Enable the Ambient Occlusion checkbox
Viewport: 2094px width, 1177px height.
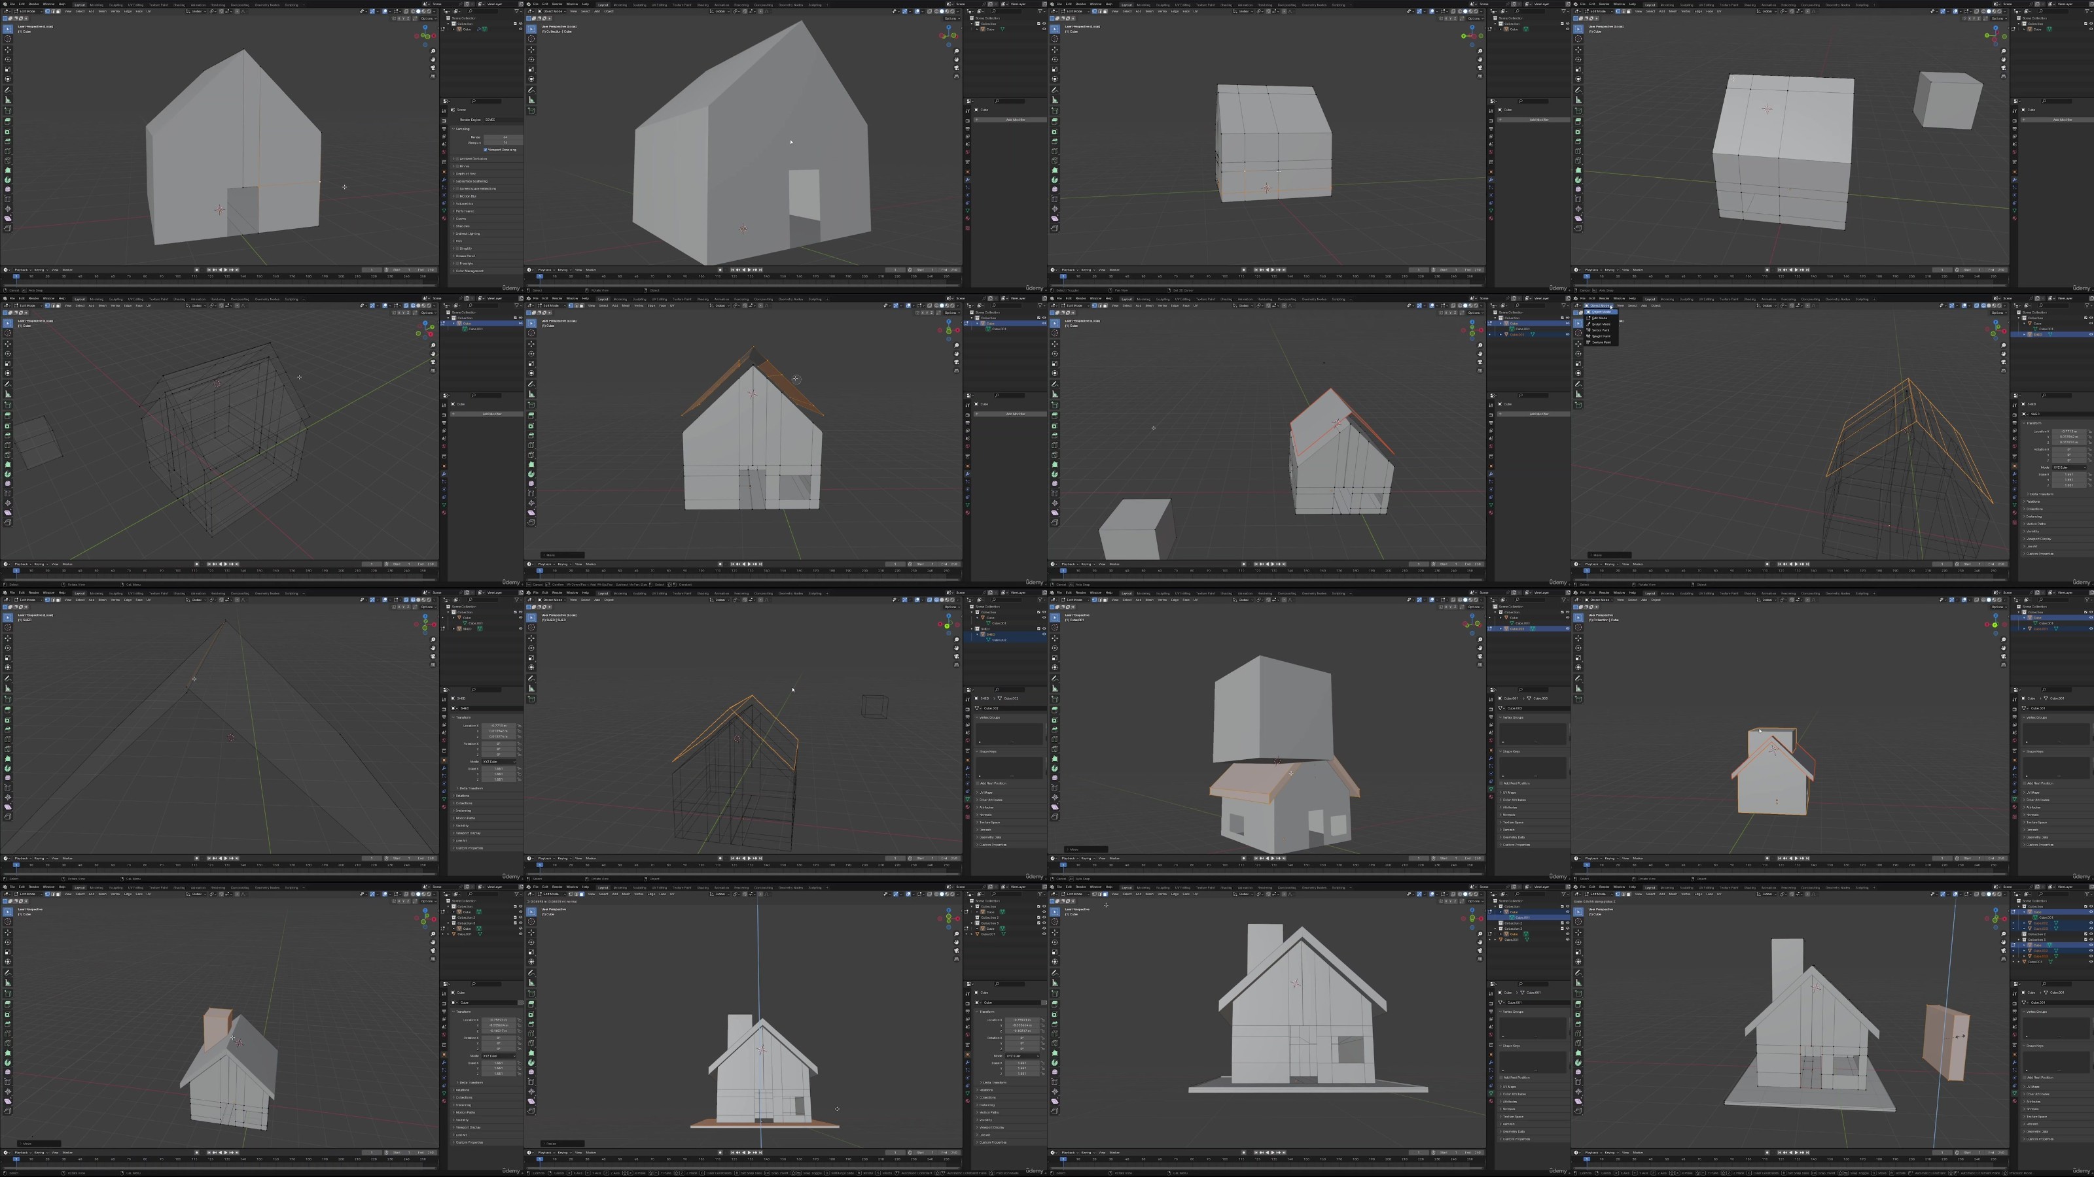(457, 159)
